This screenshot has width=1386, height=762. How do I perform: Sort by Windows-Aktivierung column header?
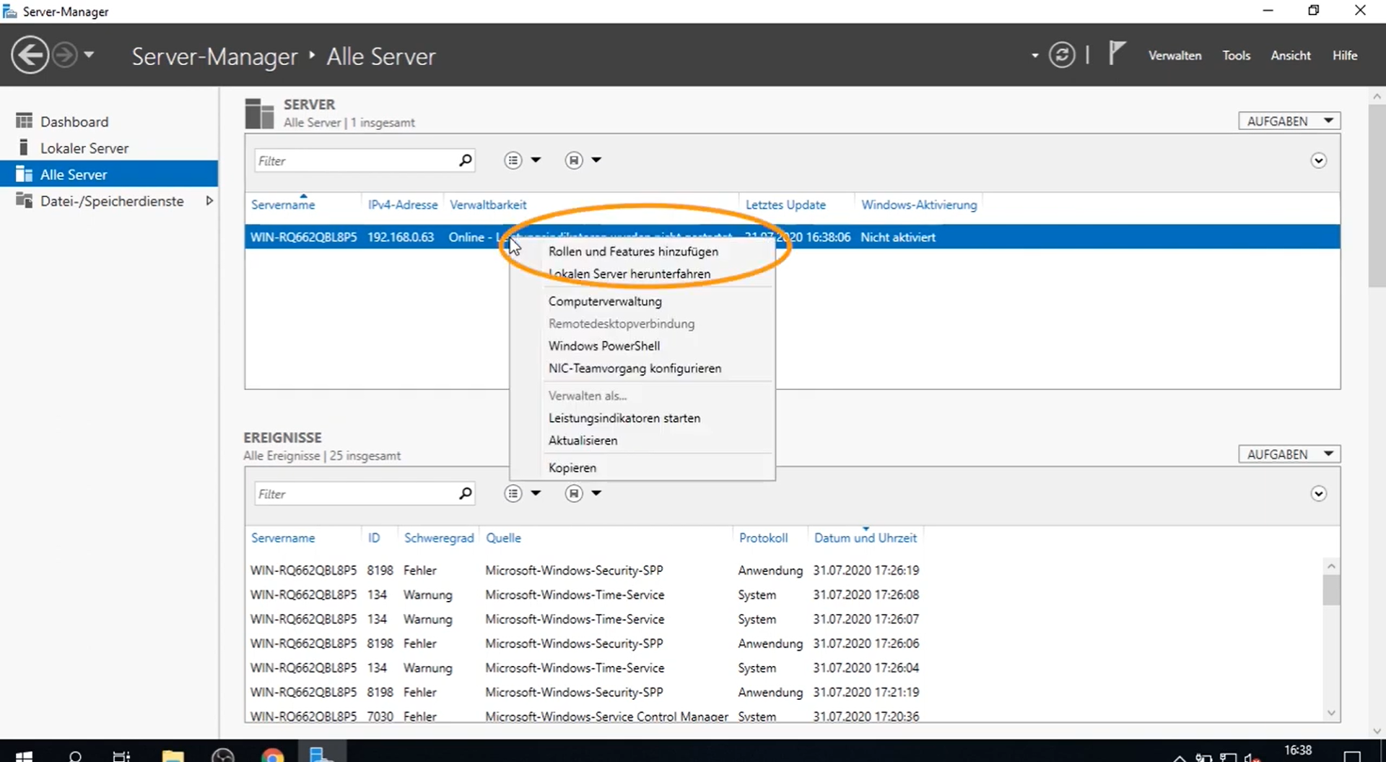click(x=918, y=205)
